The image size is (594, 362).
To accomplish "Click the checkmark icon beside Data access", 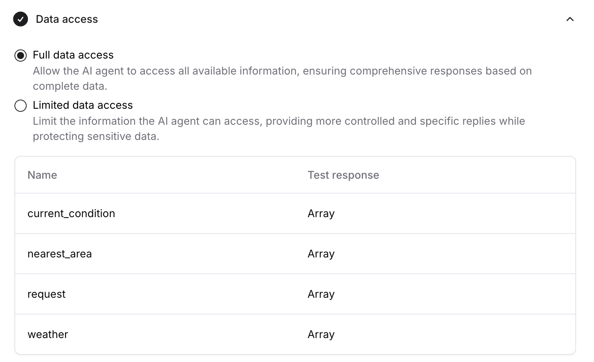I will [21, 19].
